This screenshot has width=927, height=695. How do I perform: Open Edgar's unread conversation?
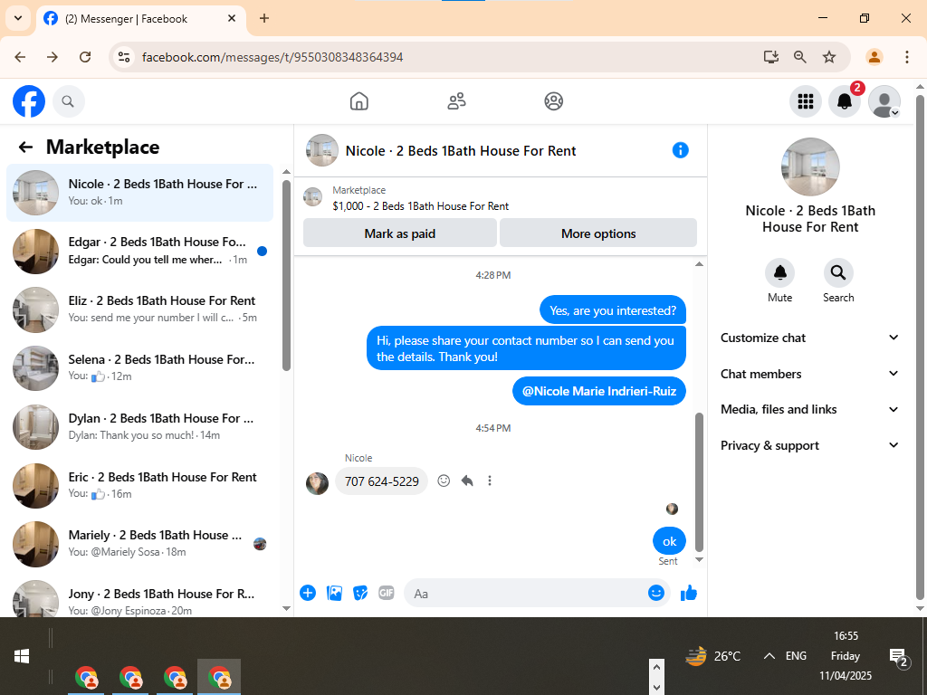click(x=139, y=252)
